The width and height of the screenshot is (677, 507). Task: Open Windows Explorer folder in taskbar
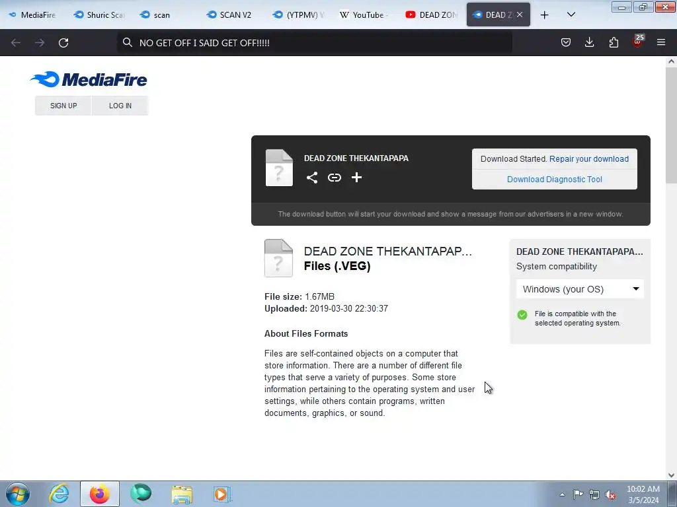click(x=182, y=494)
